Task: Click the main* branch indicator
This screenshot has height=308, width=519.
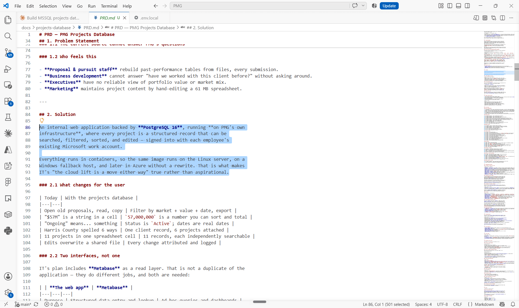Action: pyautogui.click(x=23, y=304)
